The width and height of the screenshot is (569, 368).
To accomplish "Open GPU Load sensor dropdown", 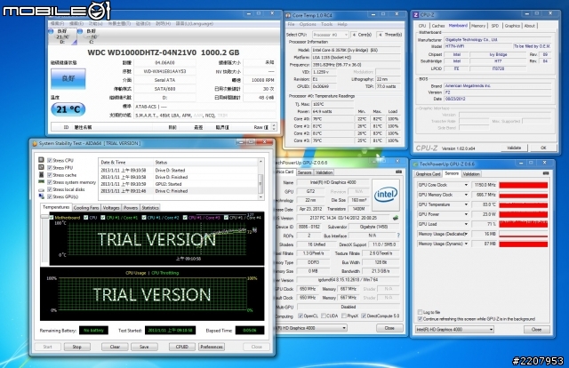I will tap(466, 224).
